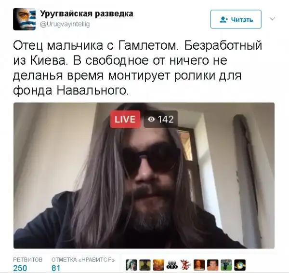Open the orange glowing liker avatar
289x273 pixels.
click(x=158, y=265)
